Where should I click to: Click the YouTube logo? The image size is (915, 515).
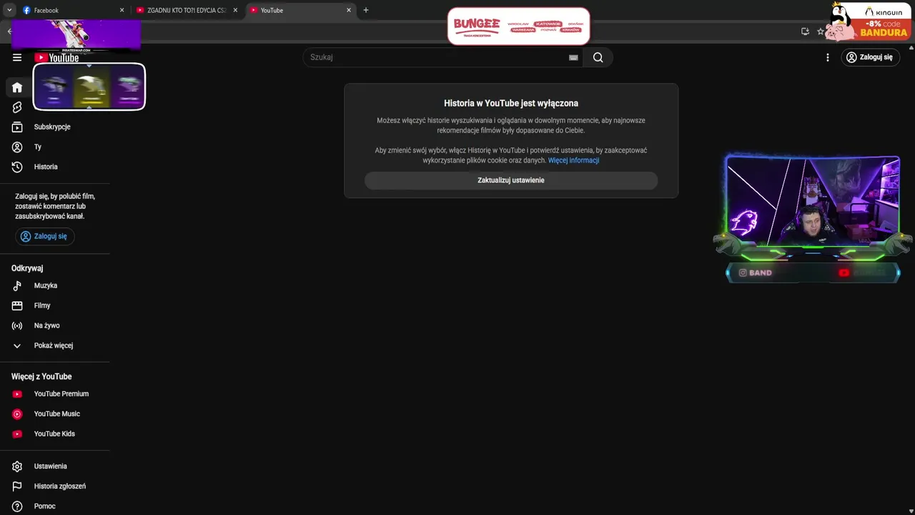(x=56, y=58)
